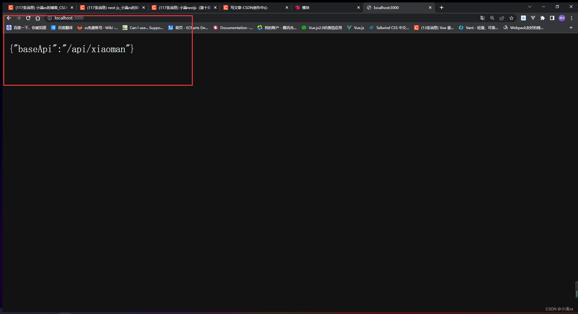Image resolution: width=578 pixels, height=314 pixels.
Task: Open the Vue.js bookmark
Action: tap(356, 28)
